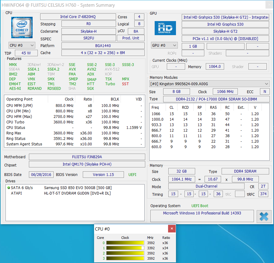Click the total Memory Size 32 GB field
The image size is (274, 263).
[181, 171]
